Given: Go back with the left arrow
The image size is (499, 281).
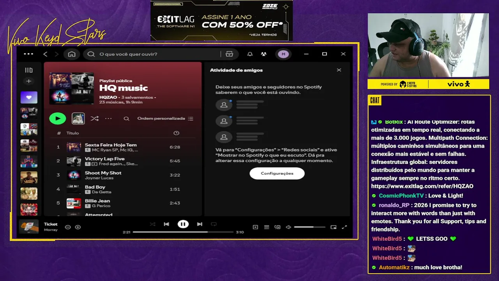Looking at the screenshot, I should [x=45, y=54].
